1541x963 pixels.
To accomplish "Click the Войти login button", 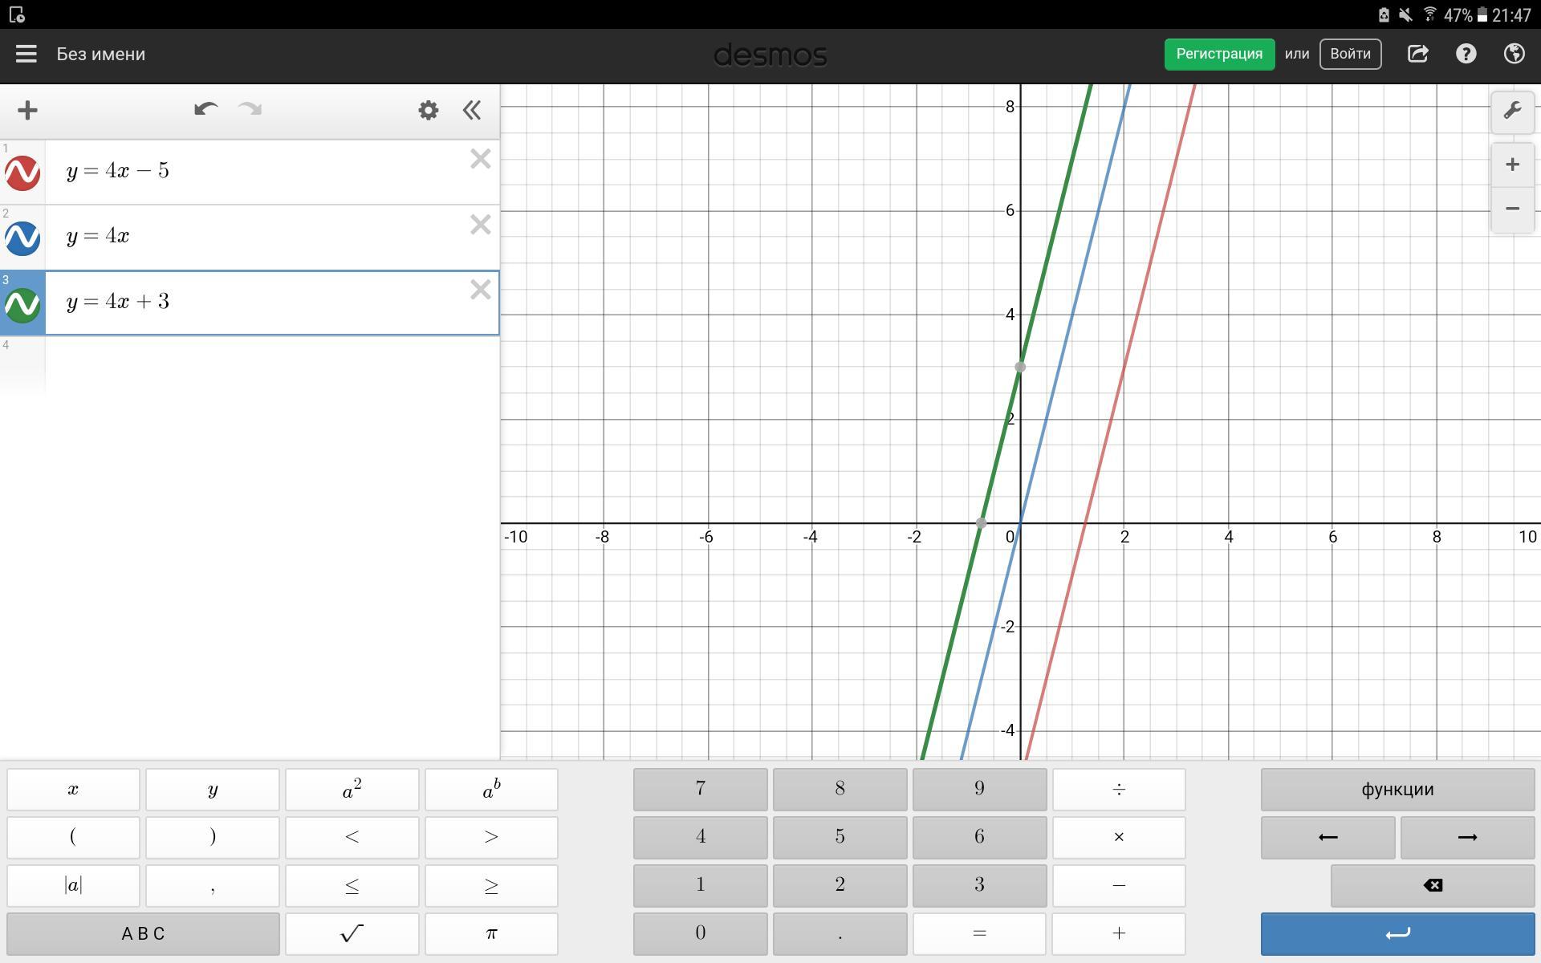I will tap(1349, 54).
